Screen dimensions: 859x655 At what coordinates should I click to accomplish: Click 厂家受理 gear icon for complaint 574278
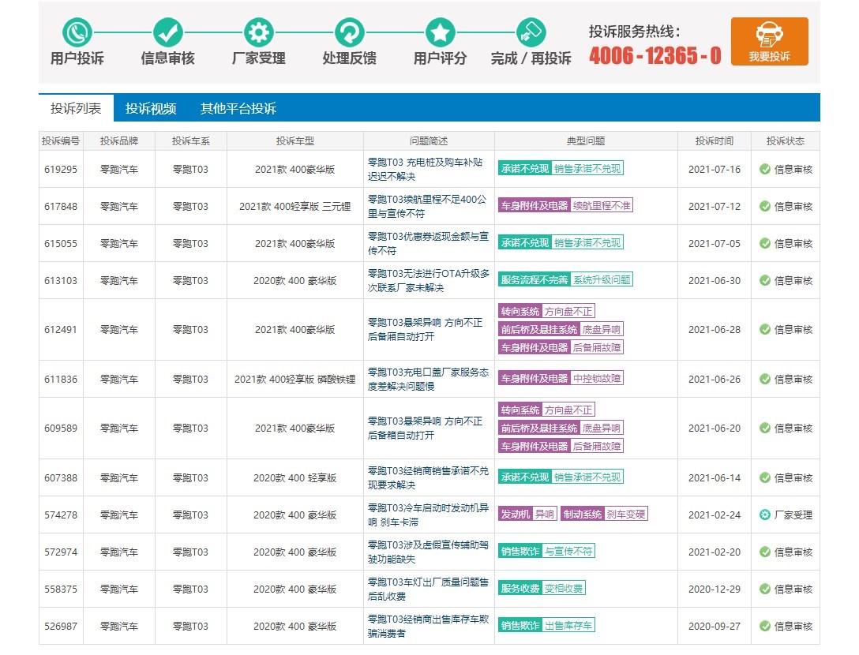(765, 515)
